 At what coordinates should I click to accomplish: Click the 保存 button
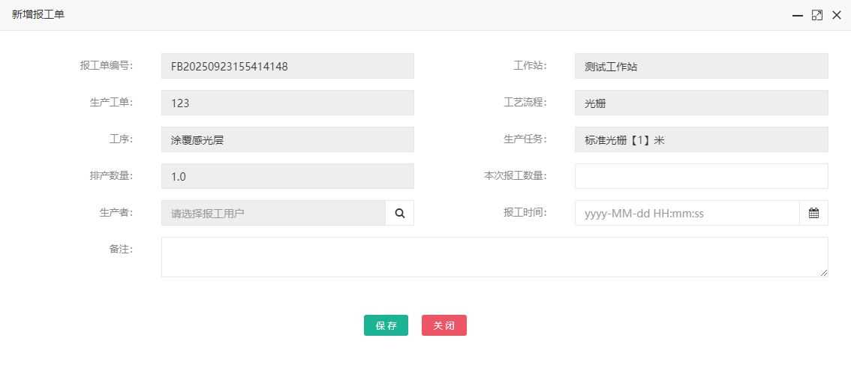(x=386, y=325)
